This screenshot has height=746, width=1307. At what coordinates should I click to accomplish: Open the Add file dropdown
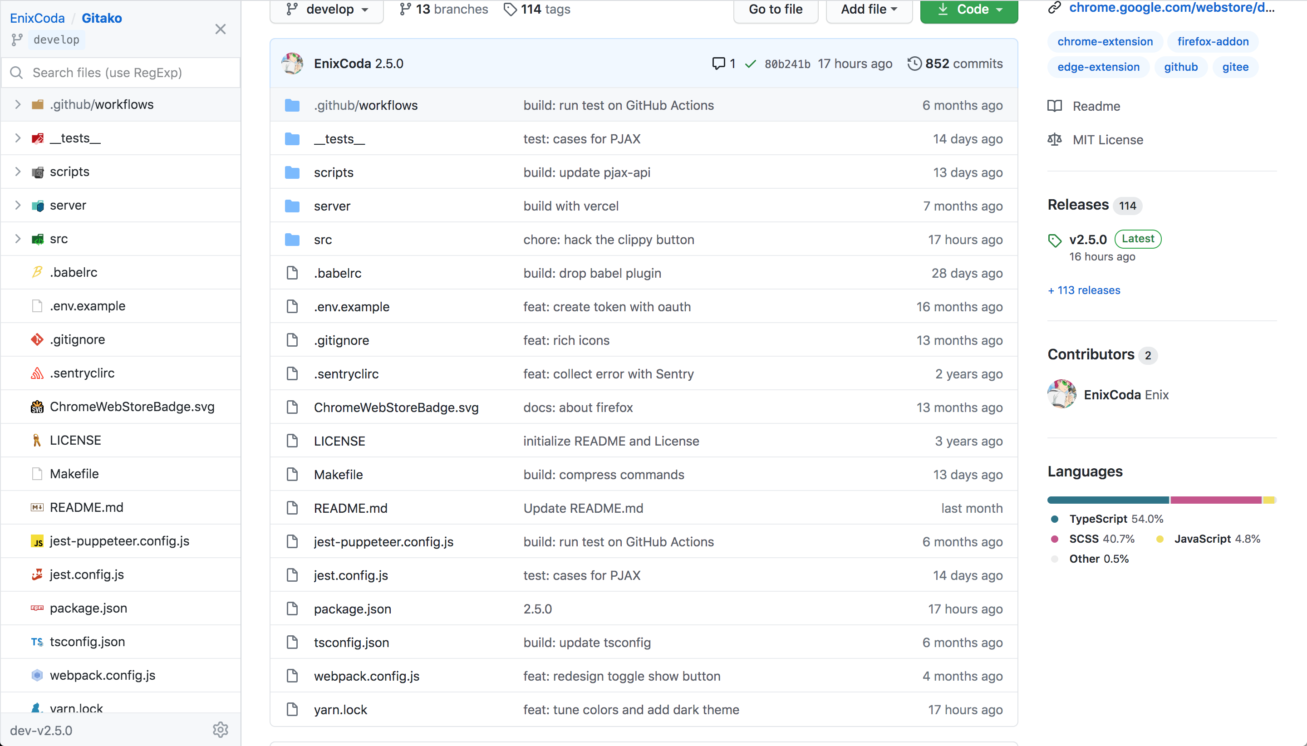tap(869, 9)
